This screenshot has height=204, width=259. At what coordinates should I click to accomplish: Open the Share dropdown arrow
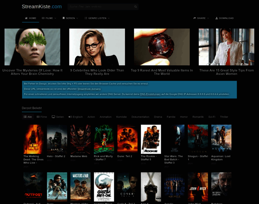coord(208,18)
